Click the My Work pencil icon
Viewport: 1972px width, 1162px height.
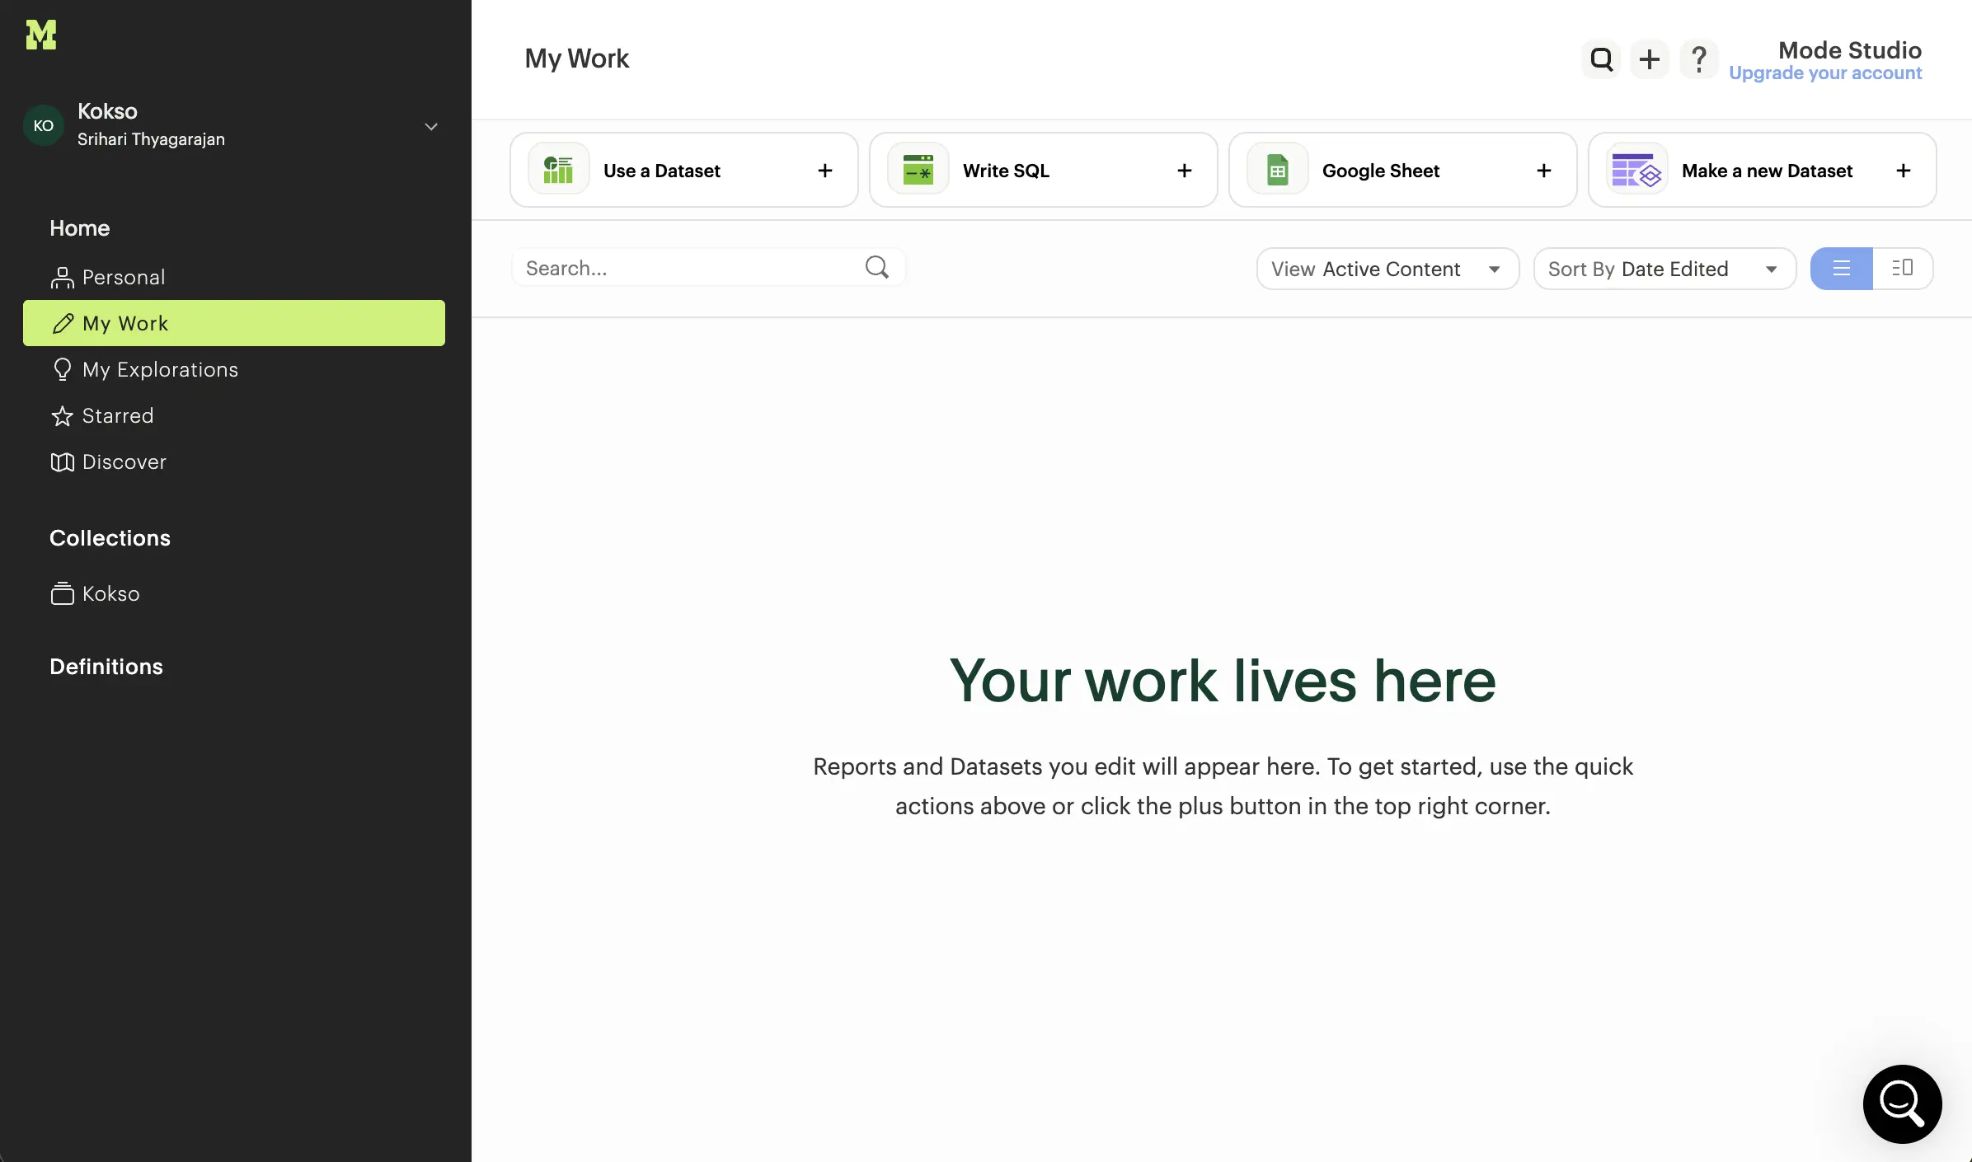[63, 324]
